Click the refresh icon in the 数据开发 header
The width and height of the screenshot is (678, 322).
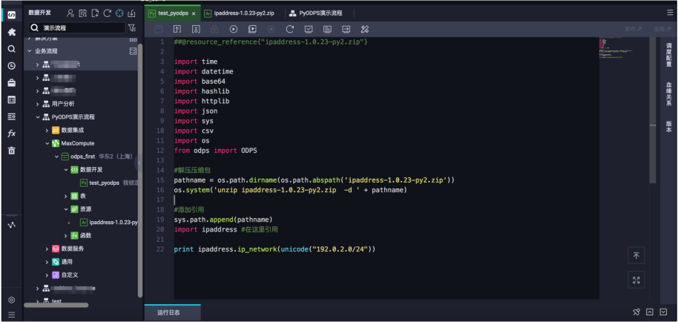tap(107, 13)
